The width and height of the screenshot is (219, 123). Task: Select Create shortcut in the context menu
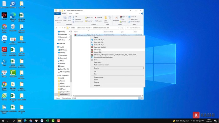click(x=117, y=77)
